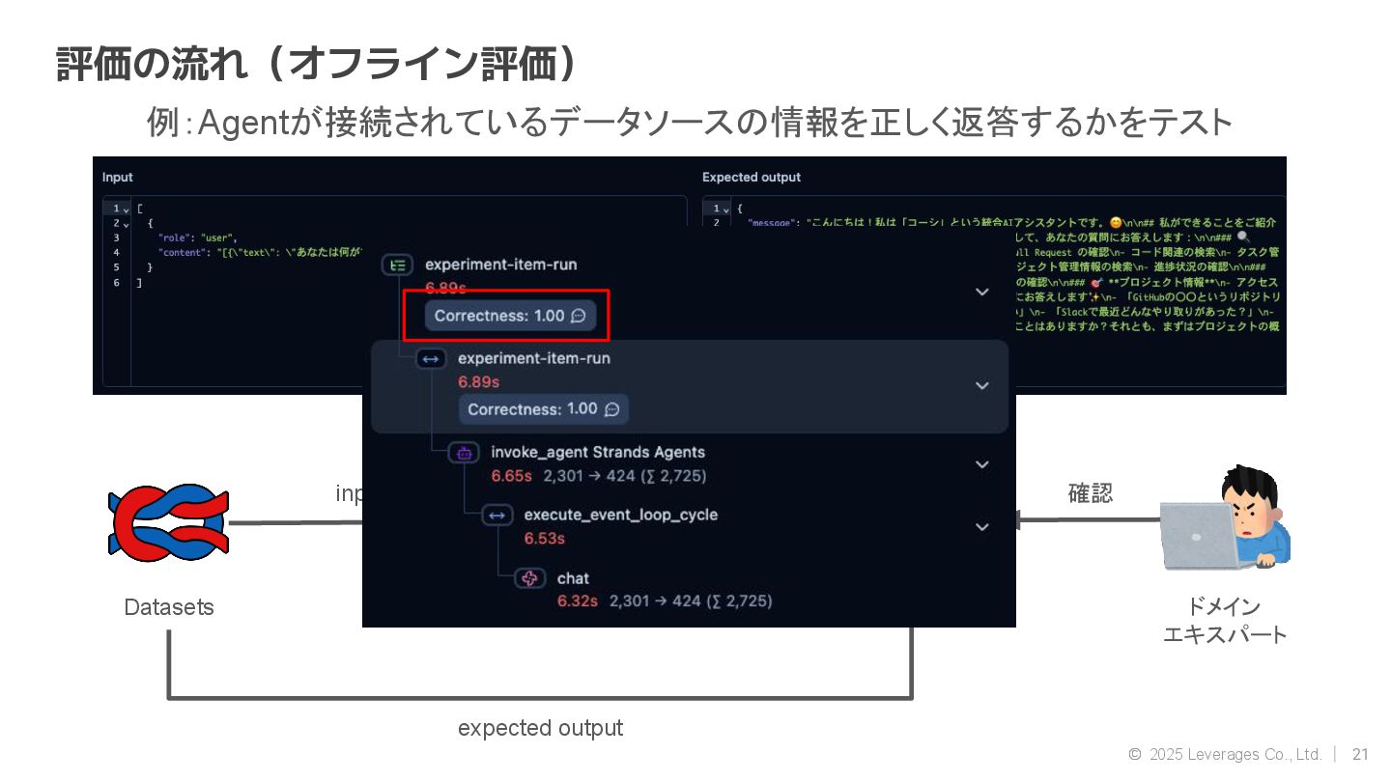Click the Datasets knot logo

click(168, 523)
